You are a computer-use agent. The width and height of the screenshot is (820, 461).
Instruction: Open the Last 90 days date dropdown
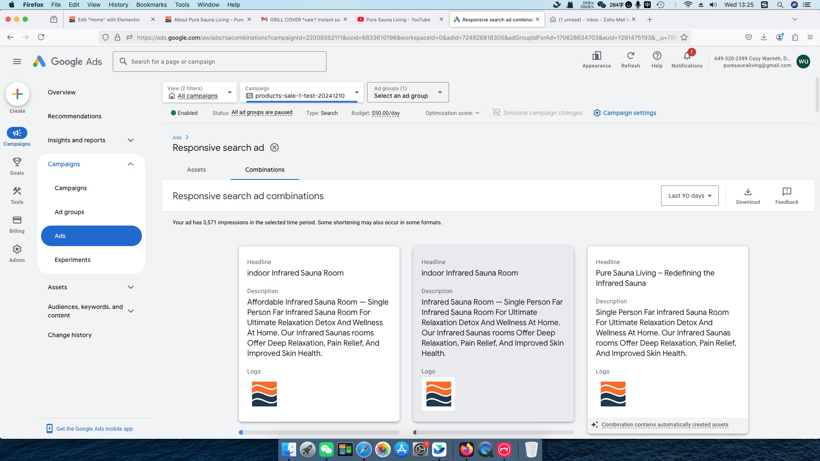[x=689, y=196]
